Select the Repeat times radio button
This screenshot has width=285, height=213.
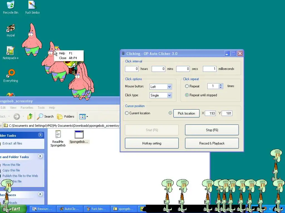click(187, 86)
